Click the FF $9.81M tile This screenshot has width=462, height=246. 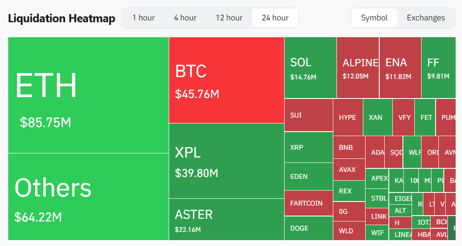tap(438, 68)
